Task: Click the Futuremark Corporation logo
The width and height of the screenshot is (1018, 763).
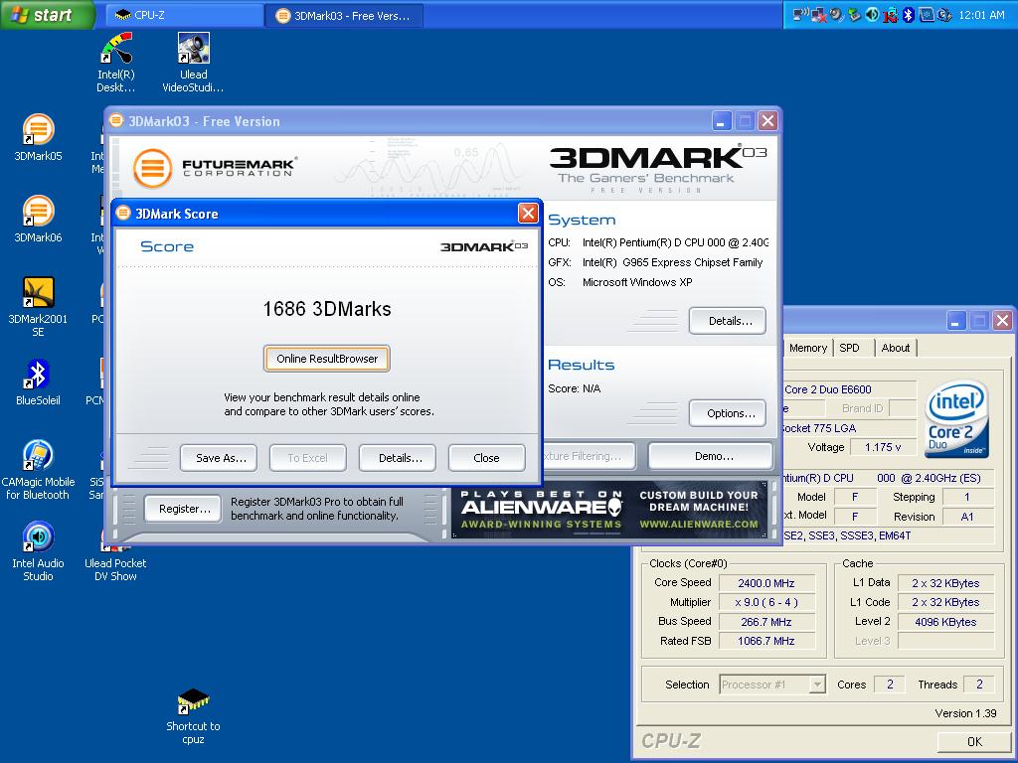Action: [x=215, y=168]
